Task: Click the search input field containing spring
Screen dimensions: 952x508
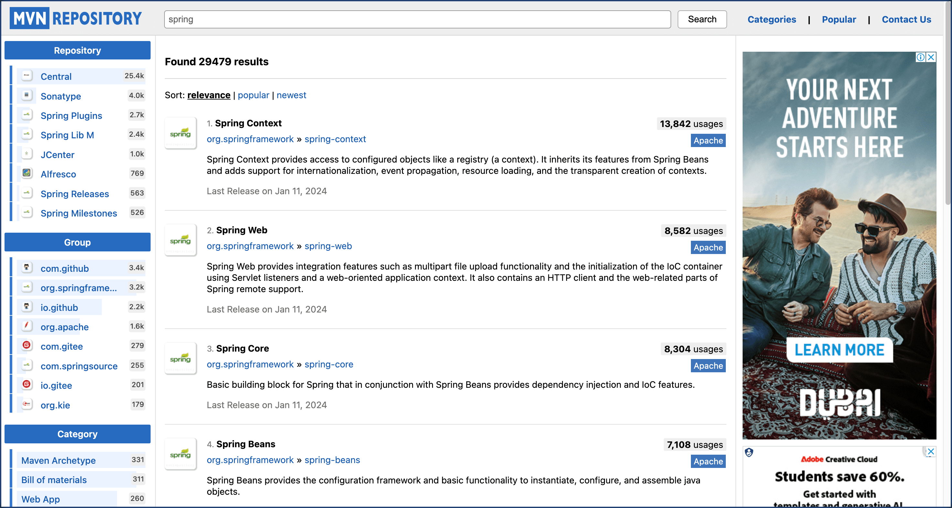Action: click(x=418, y=19)
